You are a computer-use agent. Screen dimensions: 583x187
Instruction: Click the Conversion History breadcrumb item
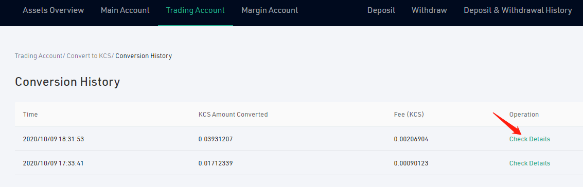click(144, 56)
